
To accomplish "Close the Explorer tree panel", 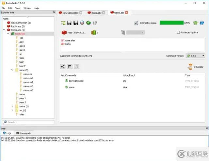I will click(x=54, y=12).
